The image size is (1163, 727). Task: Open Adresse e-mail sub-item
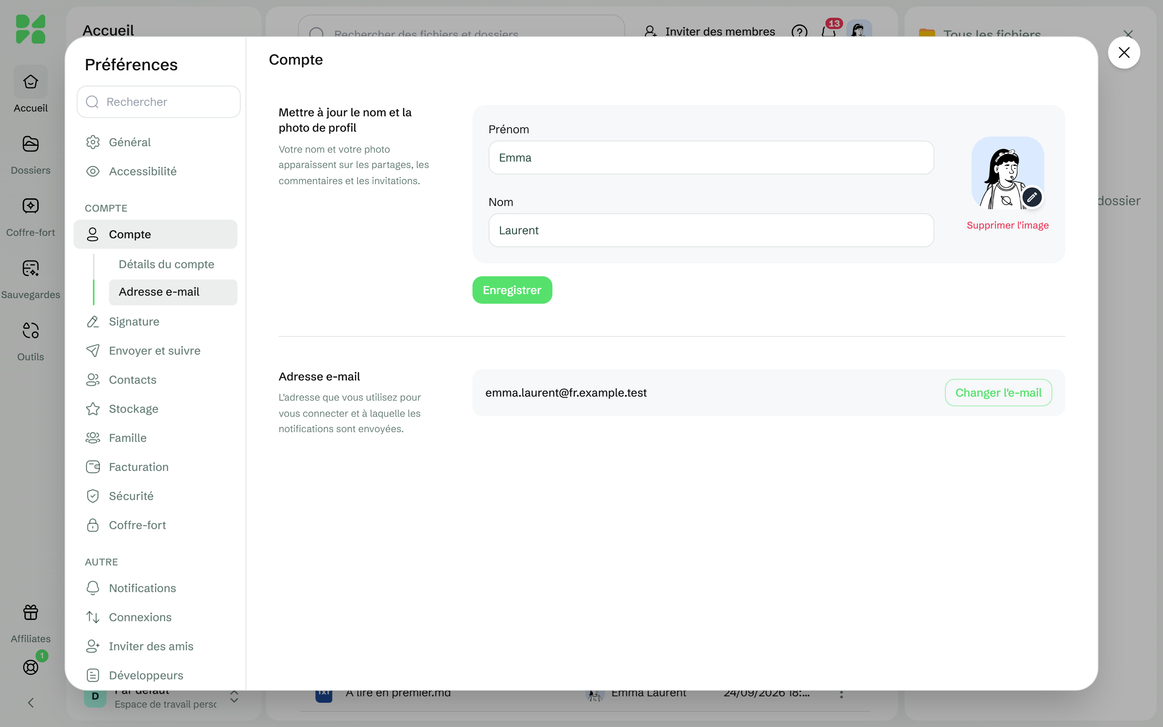click(x=173, y=292)
